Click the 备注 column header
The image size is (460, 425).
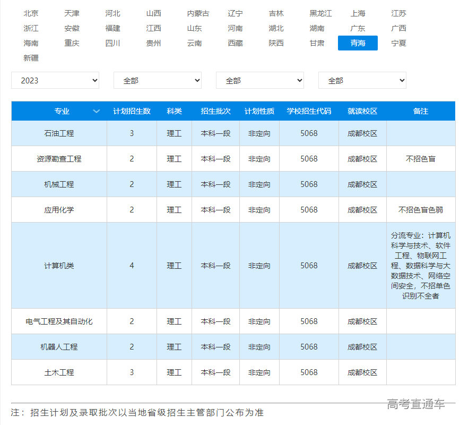coord(421,112)
